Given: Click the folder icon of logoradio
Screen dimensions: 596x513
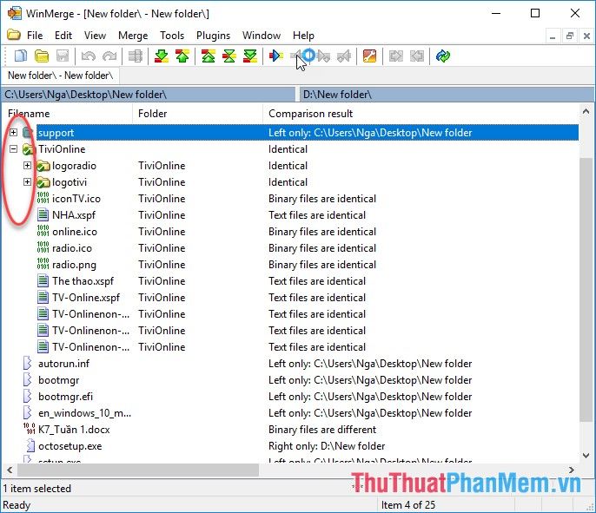Looking at the screenshot, I should (43, 166).
